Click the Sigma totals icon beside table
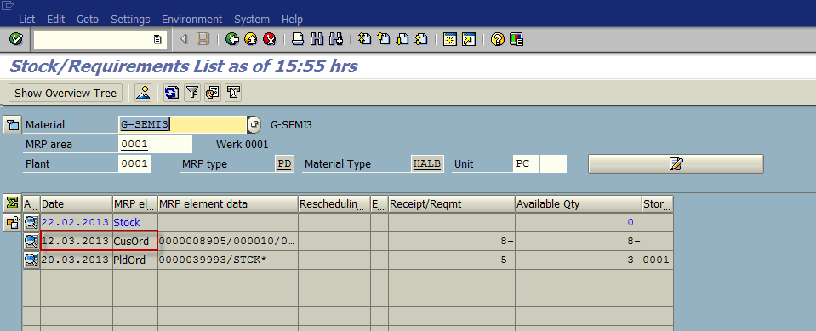Screen dimensions: 816x331 13,203
